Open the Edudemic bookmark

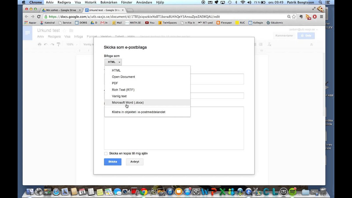(x=274, y=23)
